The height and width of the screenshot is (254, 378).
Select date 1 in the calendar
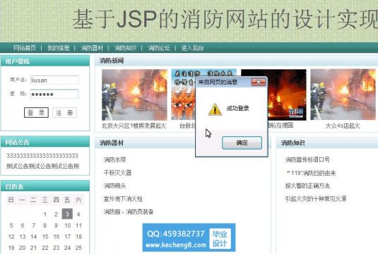(45, 214)
